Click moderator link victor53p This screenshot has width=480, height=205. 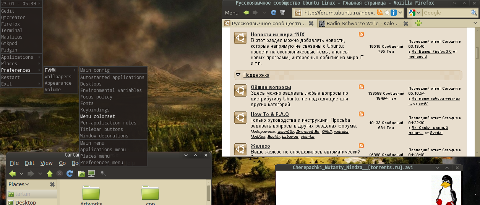[x=285, y=131]
